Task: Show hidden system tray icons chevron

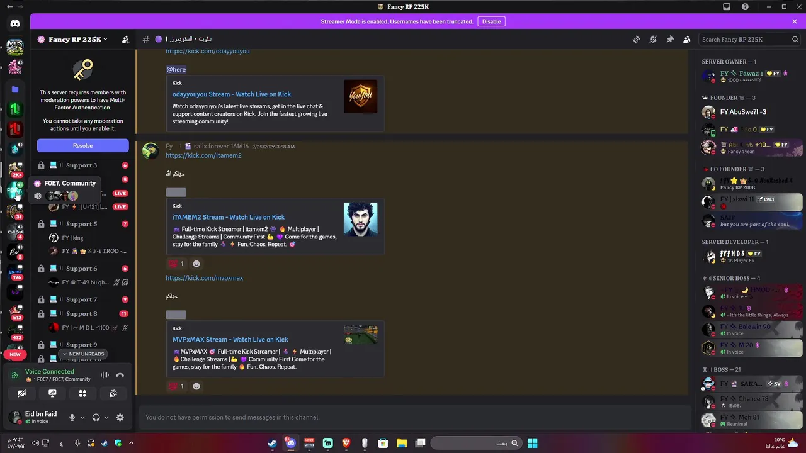Action: pyautogui.click(x=131, y=443)
